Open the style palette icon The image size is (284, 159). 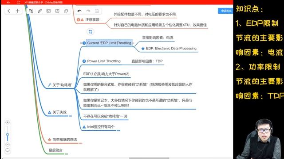66,11
